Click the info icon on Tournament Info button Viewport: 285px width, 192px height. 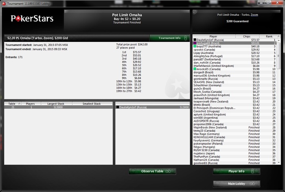click(x=185, y=38)
